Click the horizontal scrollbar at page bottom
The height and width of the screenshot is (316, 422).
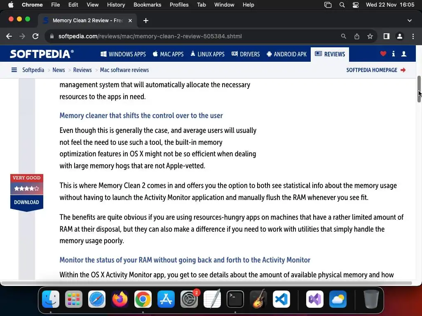click(206, 283)
